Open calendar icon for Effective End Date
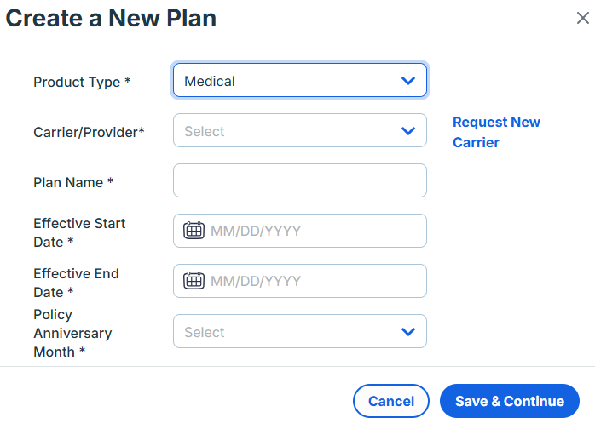This screenshot has width=595, height=429. 194,281
